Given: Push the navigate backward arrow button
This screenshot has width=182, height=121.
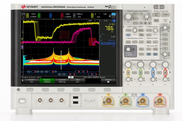Looking at the screenshot, I should 141,23.
